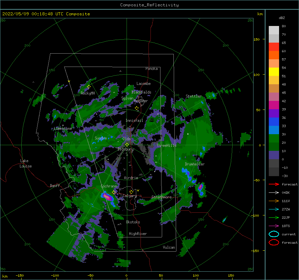Click the Olds city label
Viewport: 299px width, 280px height.
(127, 139)
